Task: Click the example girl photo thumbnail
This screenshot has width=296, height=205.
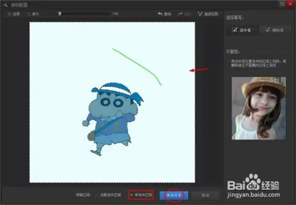Action: [x=259, y=108]
